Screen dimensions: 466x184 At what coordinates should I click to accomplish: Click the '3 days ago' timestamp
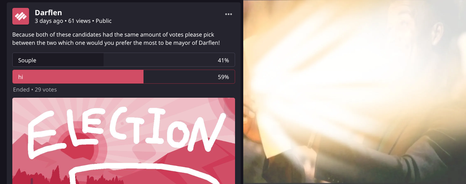coord(49,21)
